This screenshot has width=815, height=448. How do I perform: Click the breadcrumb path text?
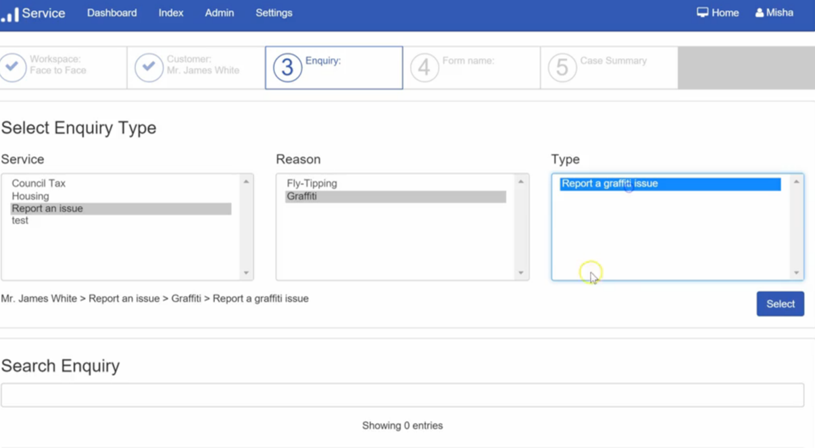pyautogui.click(x=155, y=299)
